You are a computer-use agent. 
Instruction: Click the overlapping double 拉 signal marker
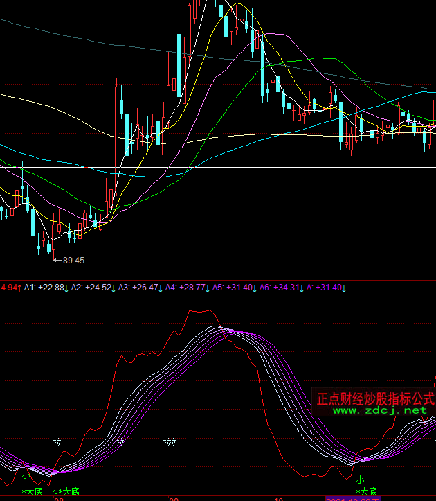(170, 441)
